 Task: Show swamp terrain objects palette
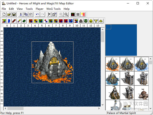[51, 21]
